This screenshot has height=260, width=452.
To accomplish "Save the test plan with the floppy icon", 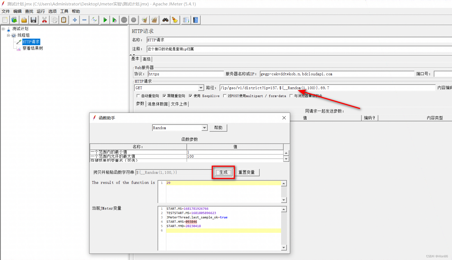I will tap(33, 20).
